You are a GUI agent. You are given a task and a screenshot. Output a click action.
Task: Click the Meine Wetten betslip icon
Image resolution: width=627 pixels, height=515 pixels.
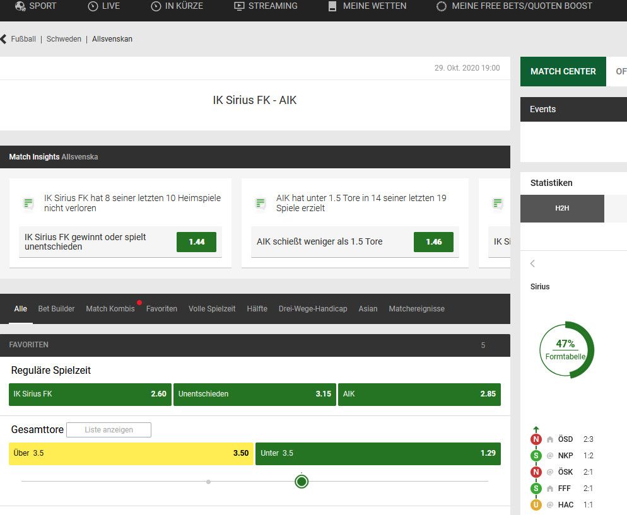pyautogui.click(x=332, y=6)
